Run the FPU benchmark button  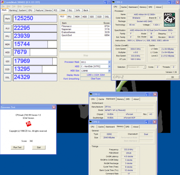click(x=8, y=36)
